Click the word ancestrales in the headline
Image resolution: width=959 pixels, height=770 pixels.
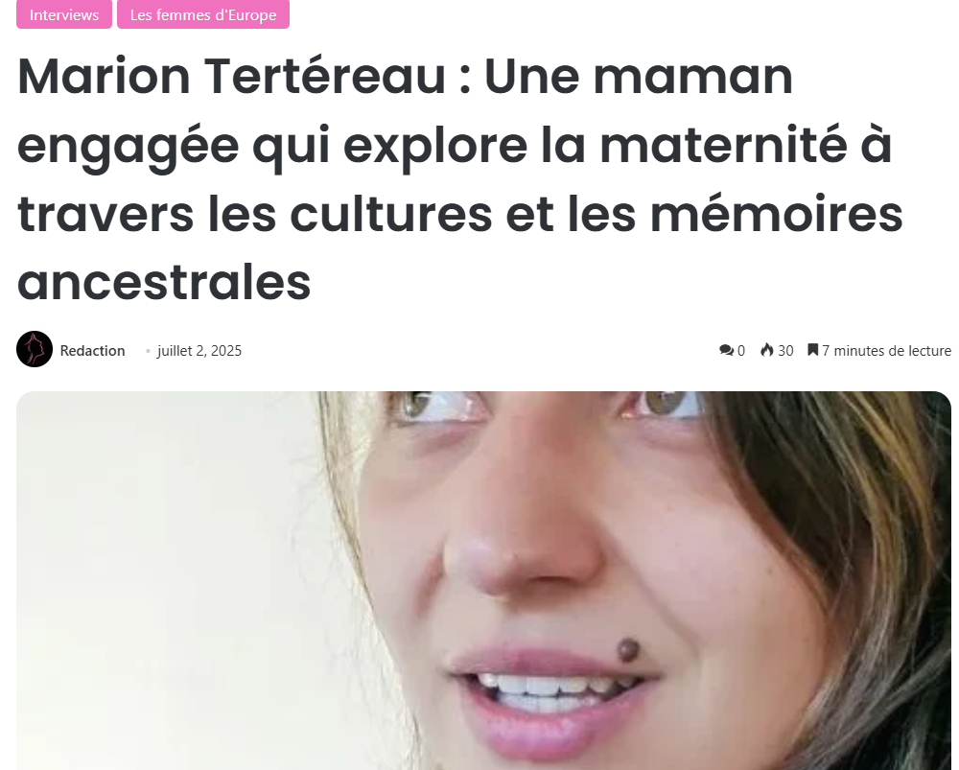164,283
